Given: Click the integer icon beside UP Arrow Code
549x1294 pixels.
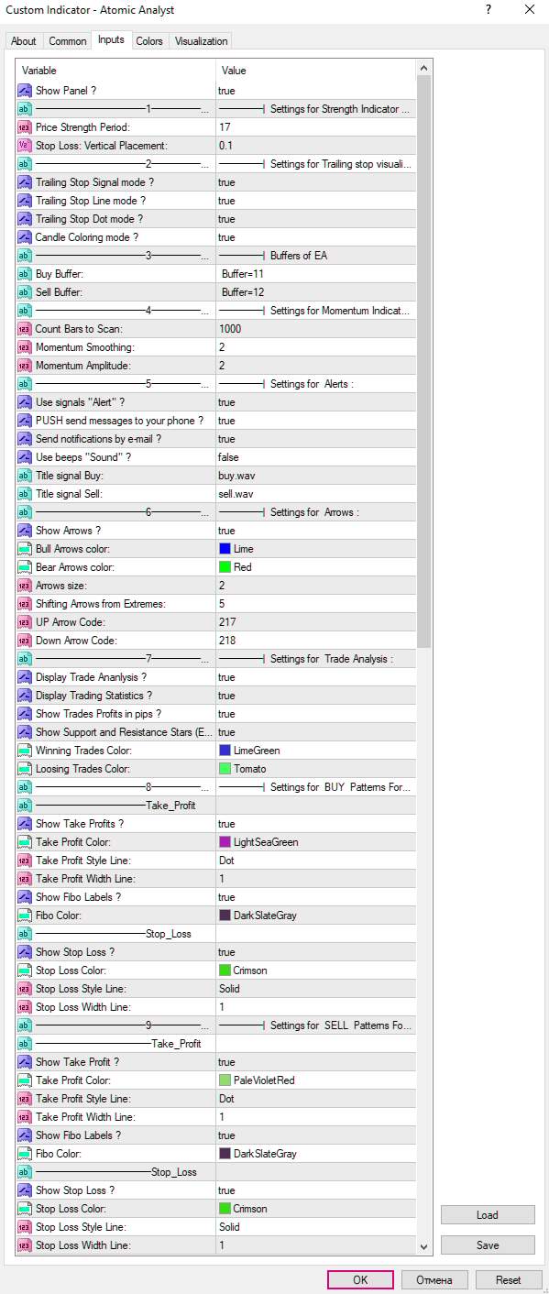Looking at the screenshot, I should [x=25, y=622].
